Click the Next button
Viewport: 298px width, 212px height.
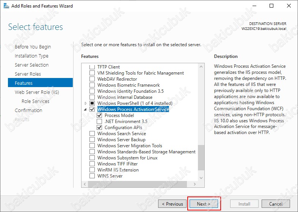coord(204,204)
